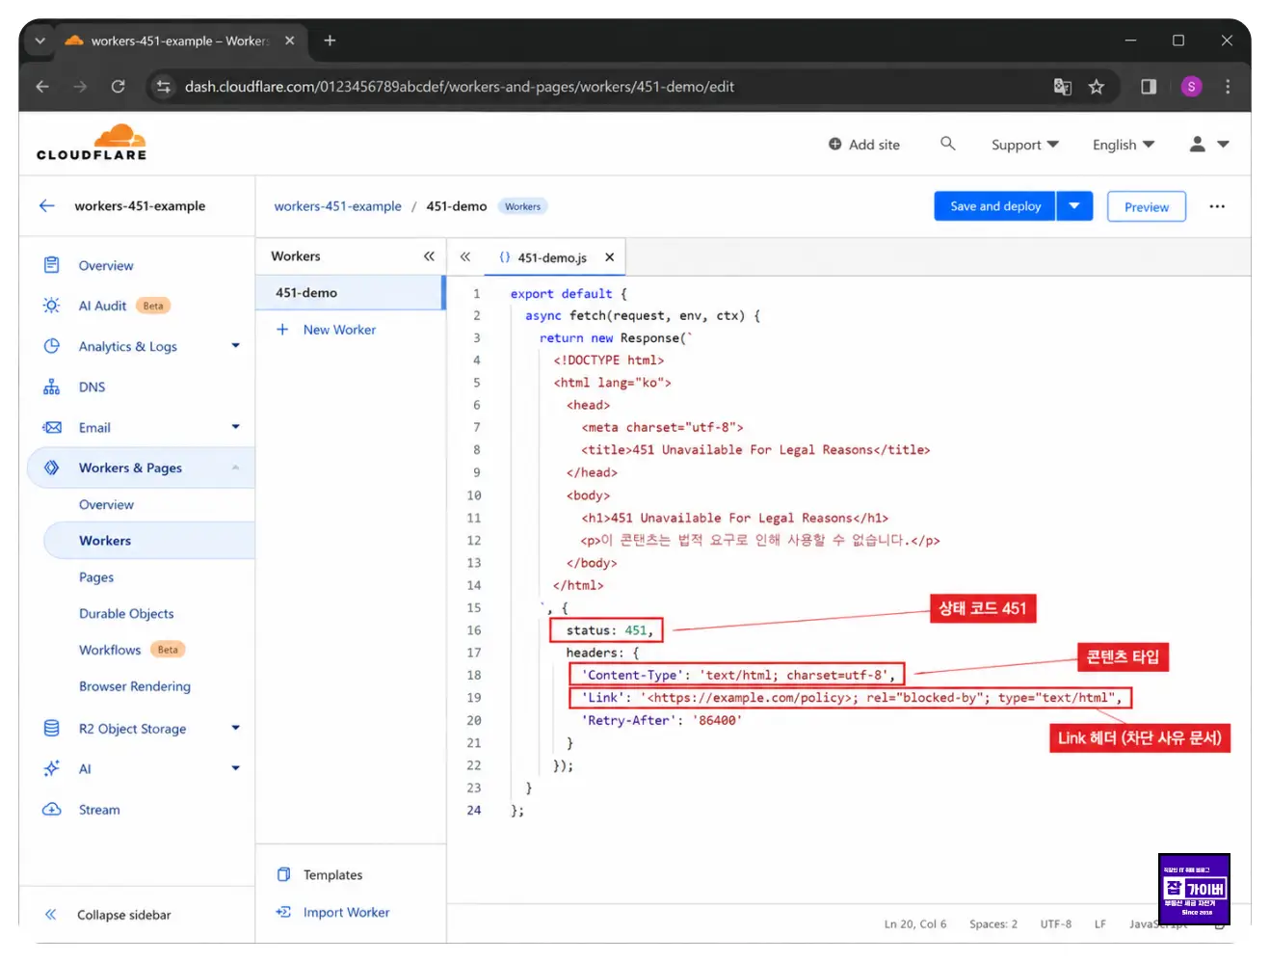
Task: Open the Overview item with clipboard icon
Action: click(x=106, y=265)
